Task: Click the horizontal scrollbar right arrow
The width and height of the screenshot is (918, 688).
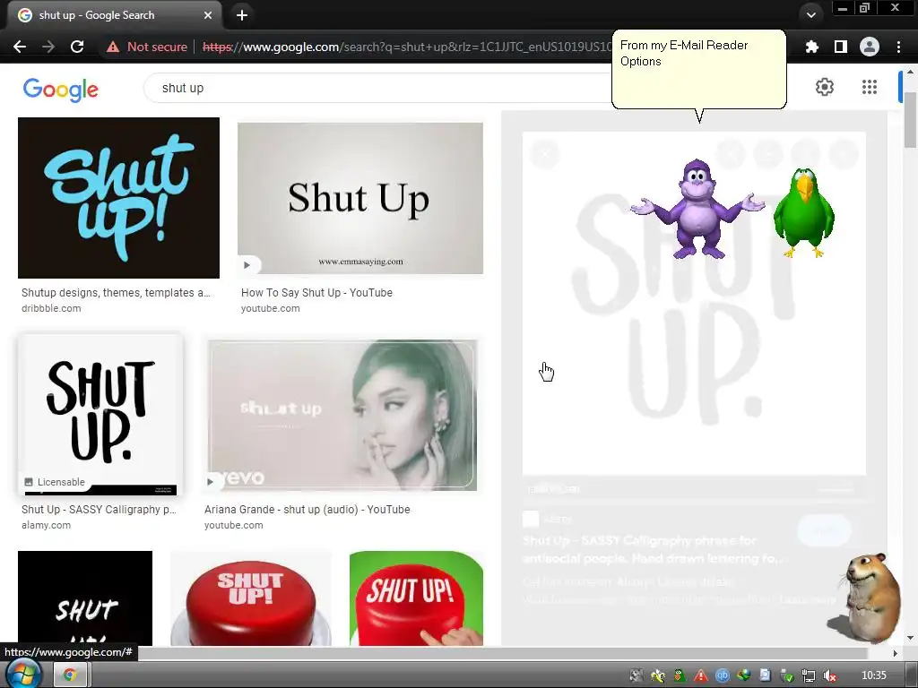Action: (895, 653)
